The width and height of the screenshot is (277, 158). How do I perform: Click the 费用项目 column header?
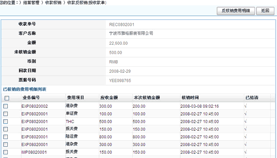pos(75,98)
